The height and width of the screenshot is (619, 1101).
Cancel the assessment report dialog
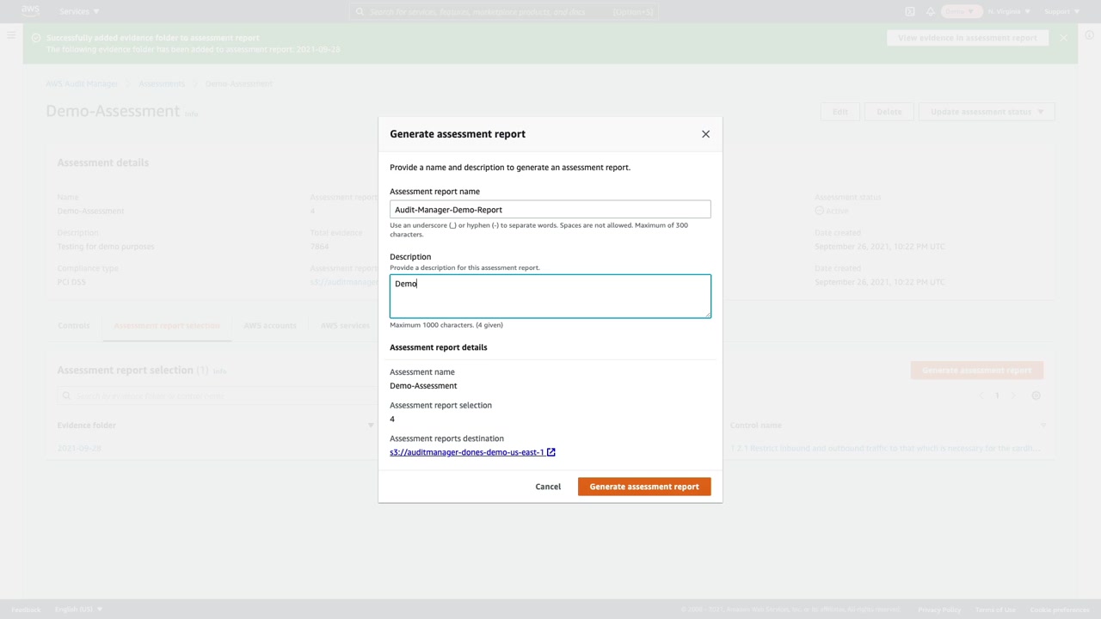548,487
